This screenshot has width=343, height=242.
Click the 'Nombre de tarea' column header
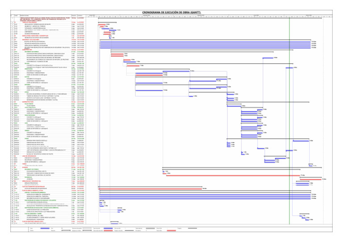click(x=46, y=16)
